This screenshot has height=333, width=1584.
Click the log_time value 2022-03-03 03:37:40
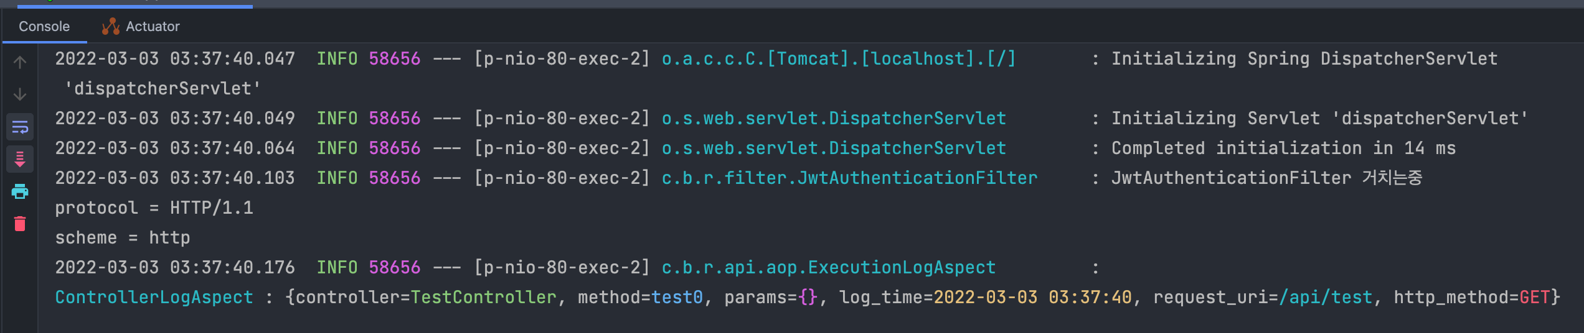point(1032,298)
